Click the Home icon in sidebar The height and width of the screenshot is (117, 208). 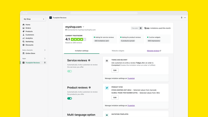[x=23, y=25]
